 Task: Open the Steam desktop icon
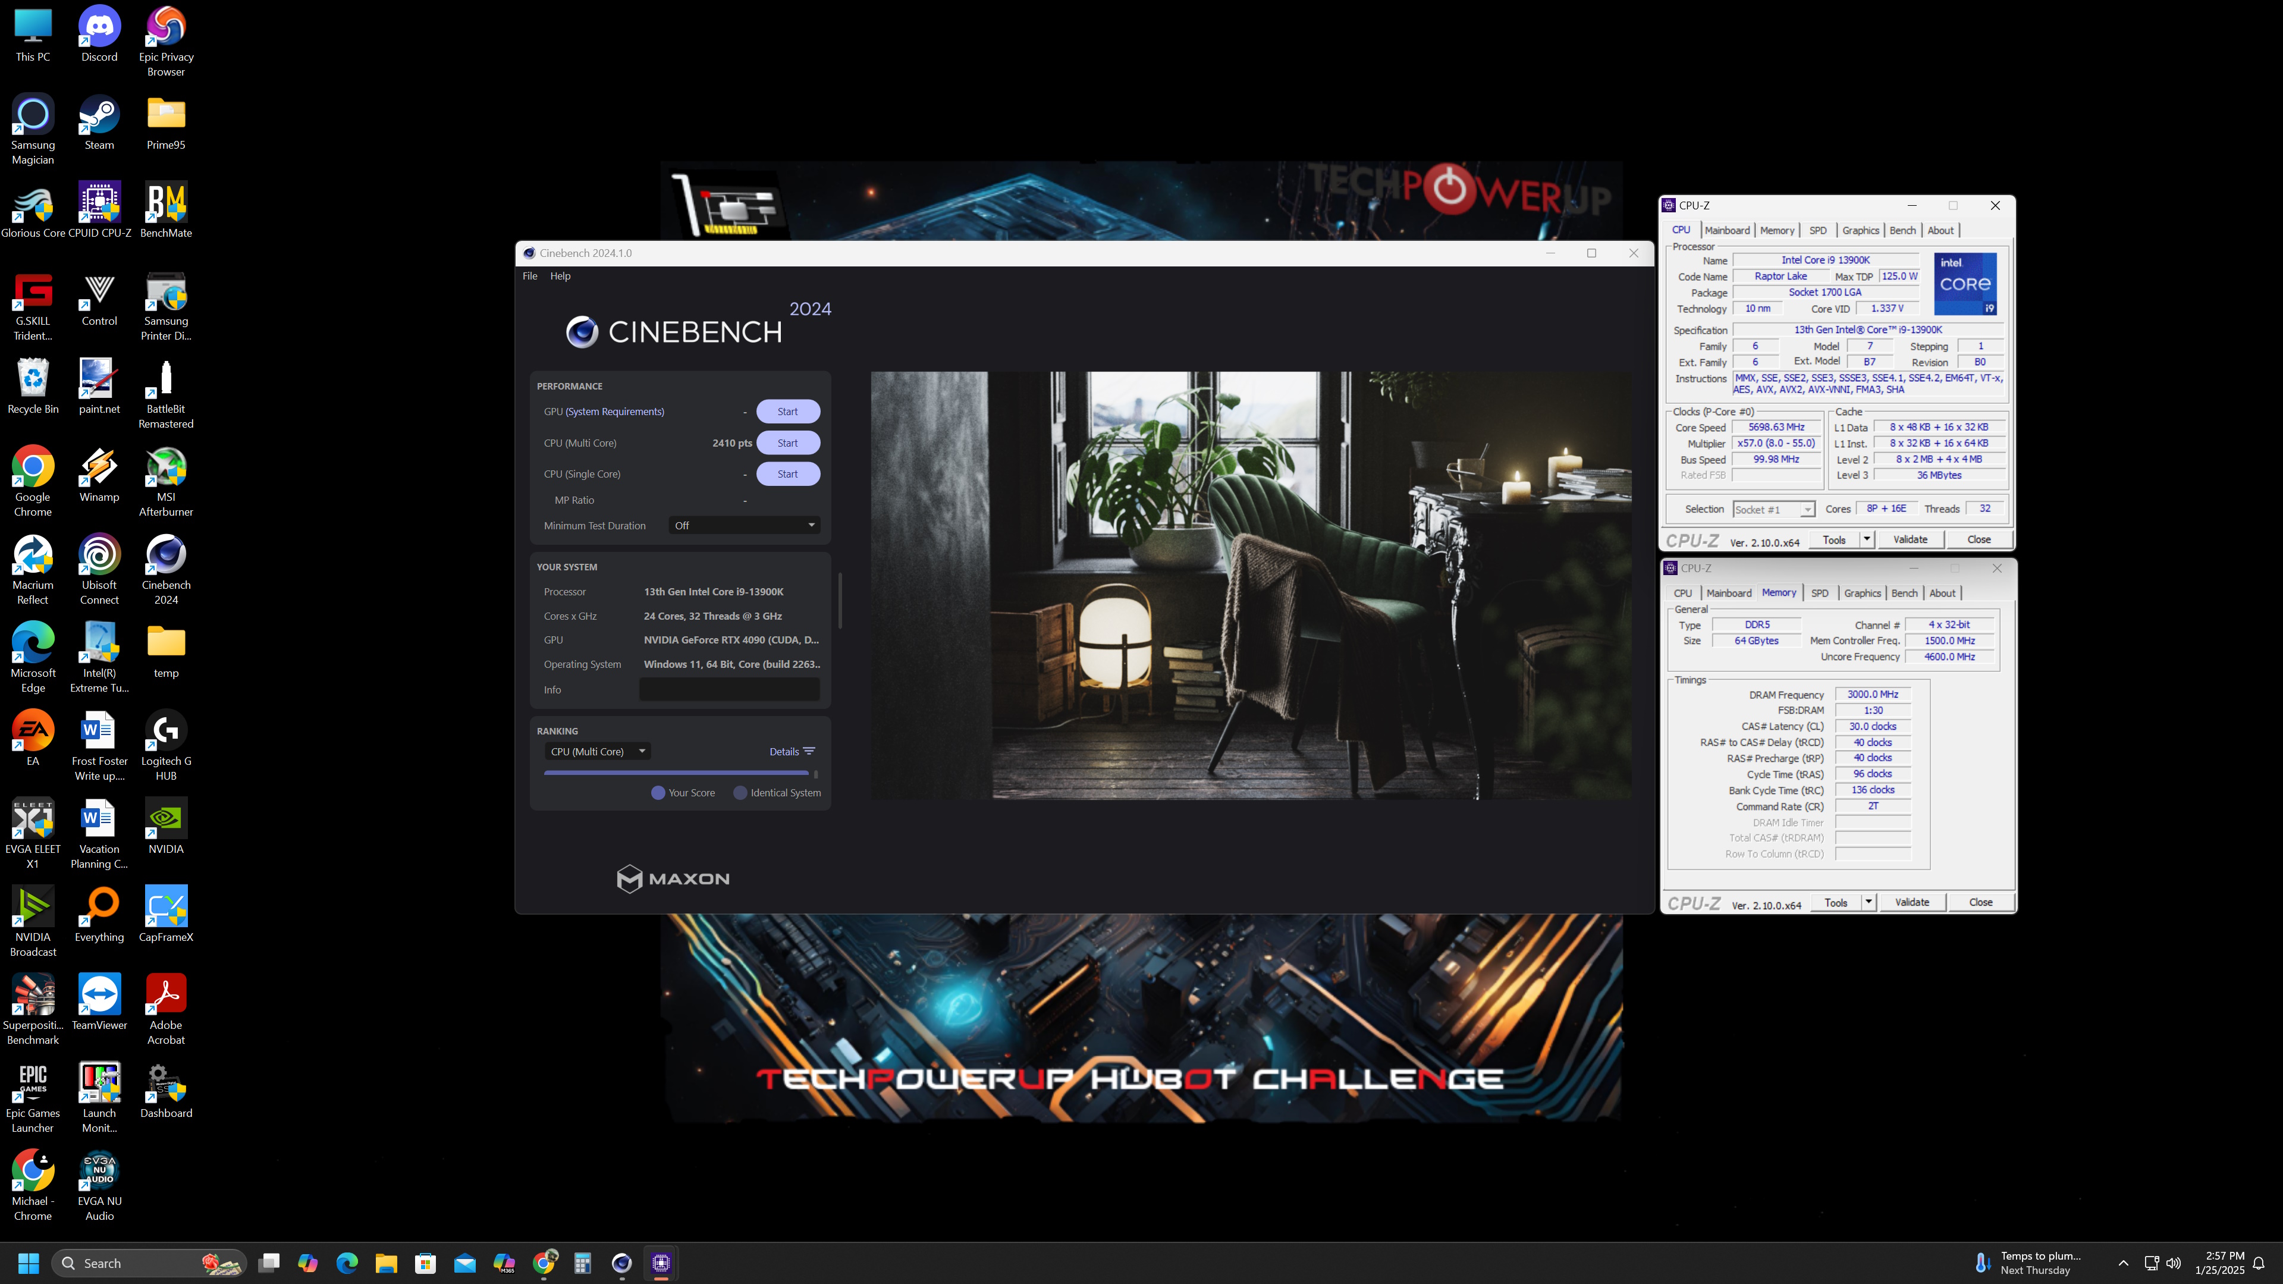point(99,123)
